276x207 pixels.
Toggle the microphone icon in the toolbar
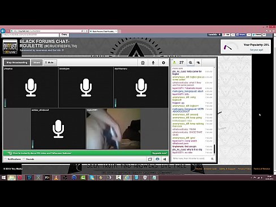153,63
